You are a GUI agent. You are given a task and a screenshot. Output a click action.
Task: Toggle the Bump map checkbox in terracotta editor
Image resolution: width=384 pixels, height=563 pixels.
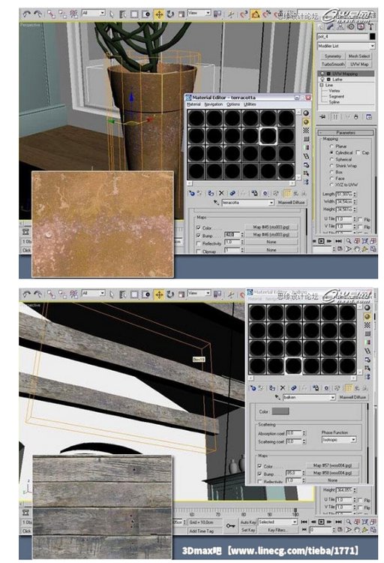[199, 236]
